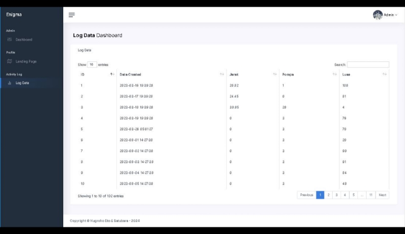This screenshot has width=405, height=234.
Task: Go to the Next page
Action: click(382, 195)
